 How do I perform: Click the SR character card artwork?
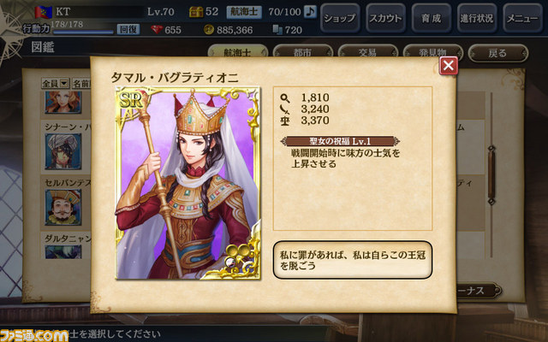(x=188, y=183)
